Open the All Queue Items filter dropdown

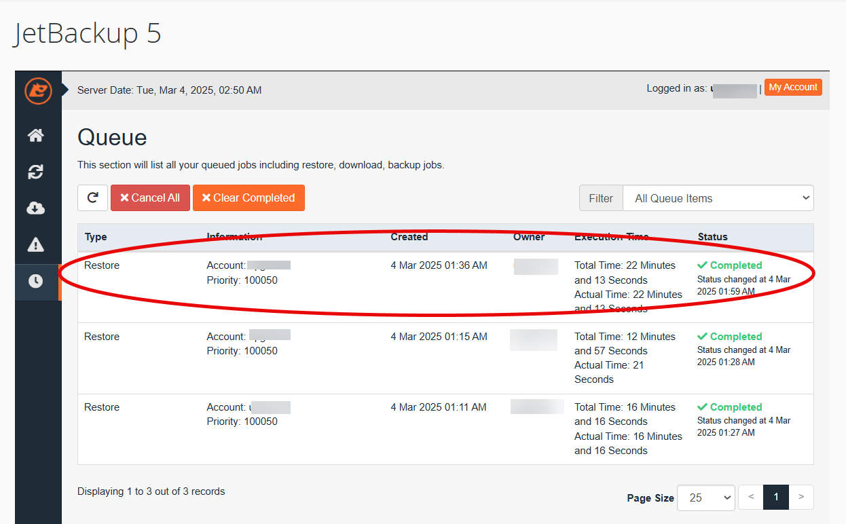point(718,198)
